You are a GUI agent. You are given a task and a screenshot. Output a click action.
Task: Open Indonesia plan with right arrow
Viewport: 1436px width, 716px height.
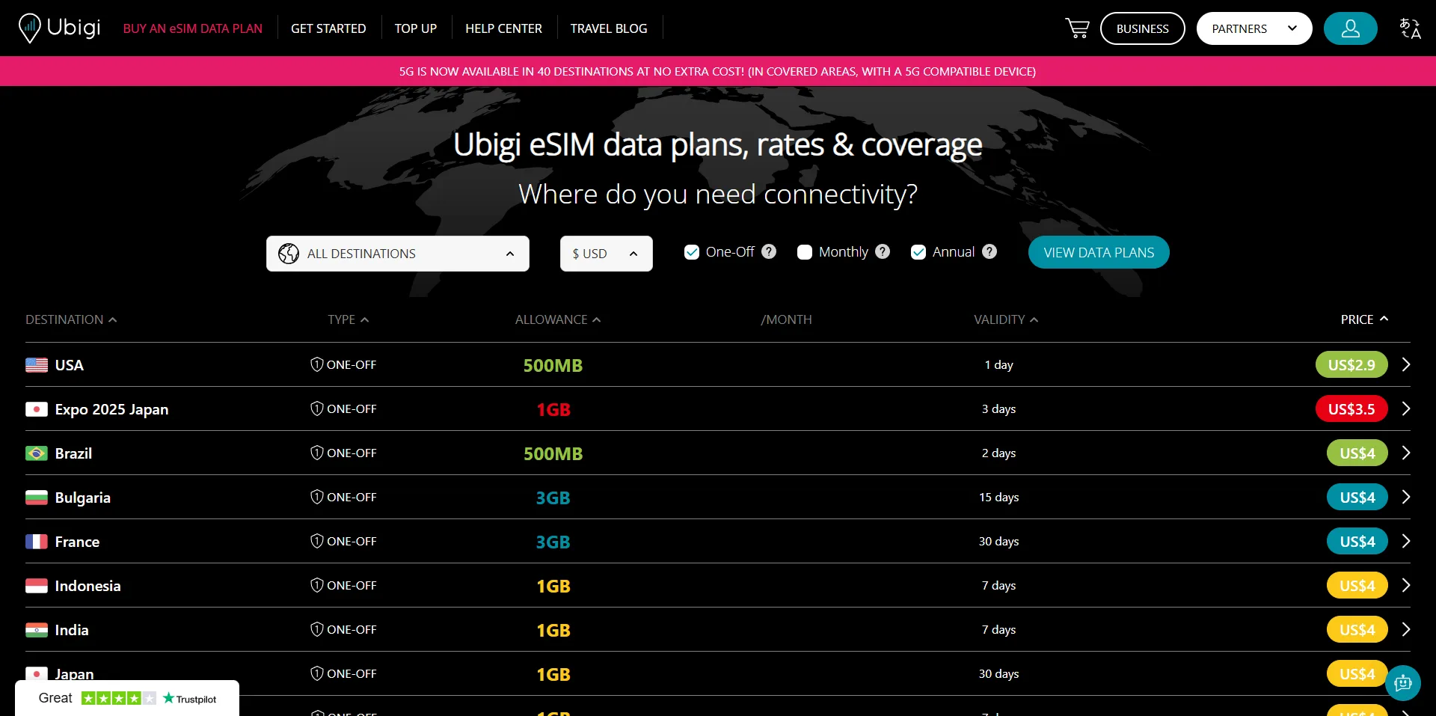pos(1406,585)
